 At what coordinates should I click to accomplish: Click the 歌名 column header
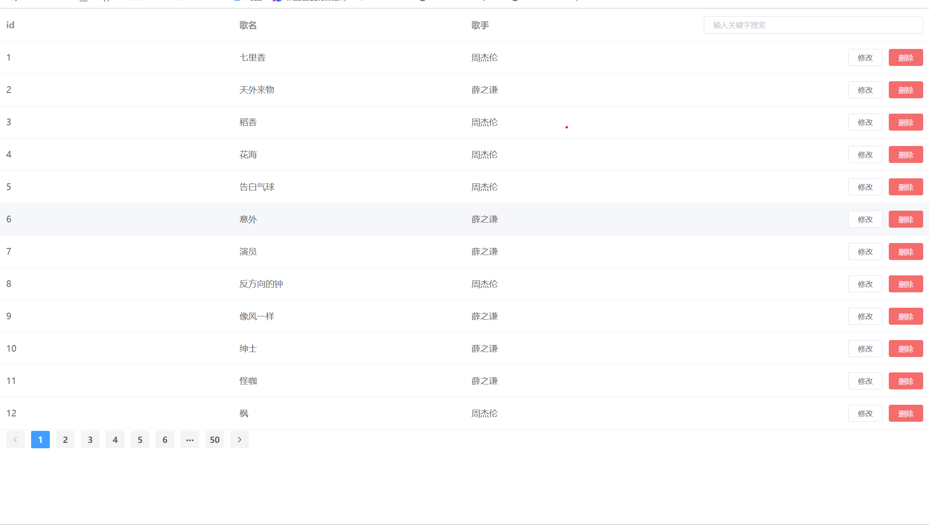point(248,25)
